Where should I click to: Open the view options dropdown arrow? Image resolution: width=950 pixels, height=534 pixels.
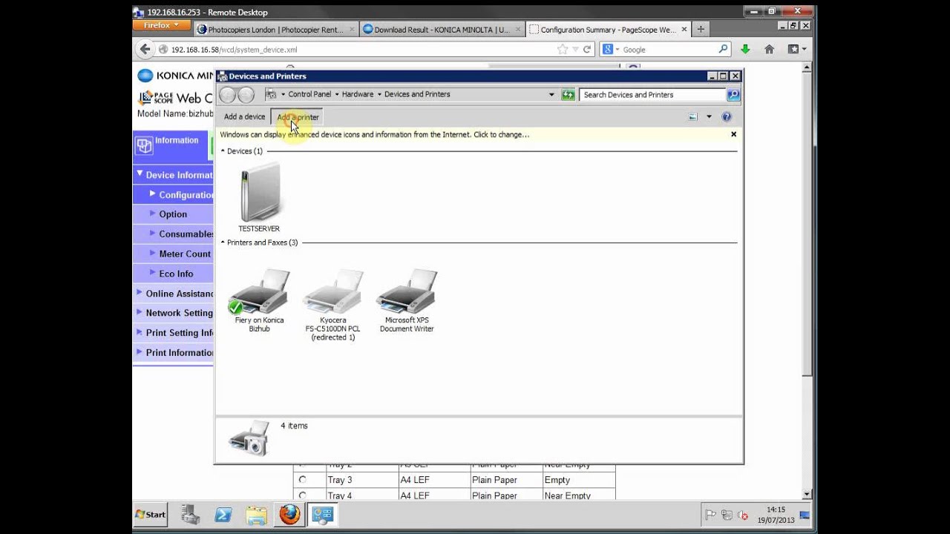tap(709, 117)
